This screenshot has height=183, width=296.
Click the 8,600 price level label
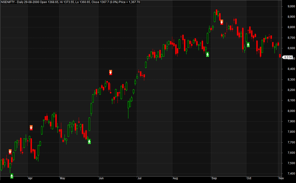coord(291,48)
